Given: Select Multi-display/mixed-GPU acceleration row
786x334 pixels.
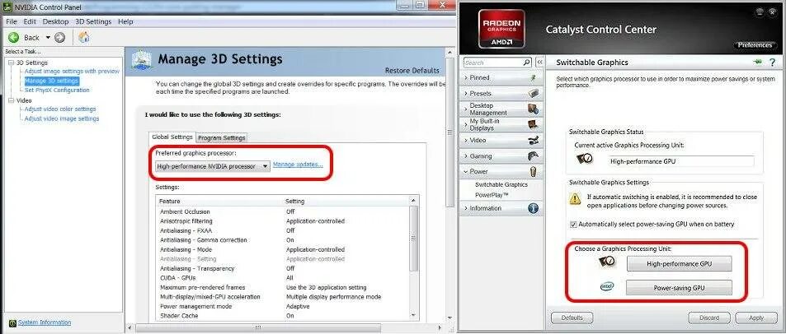Looking at the screenshot, I should pyautogui.click(x=283, y=297).
